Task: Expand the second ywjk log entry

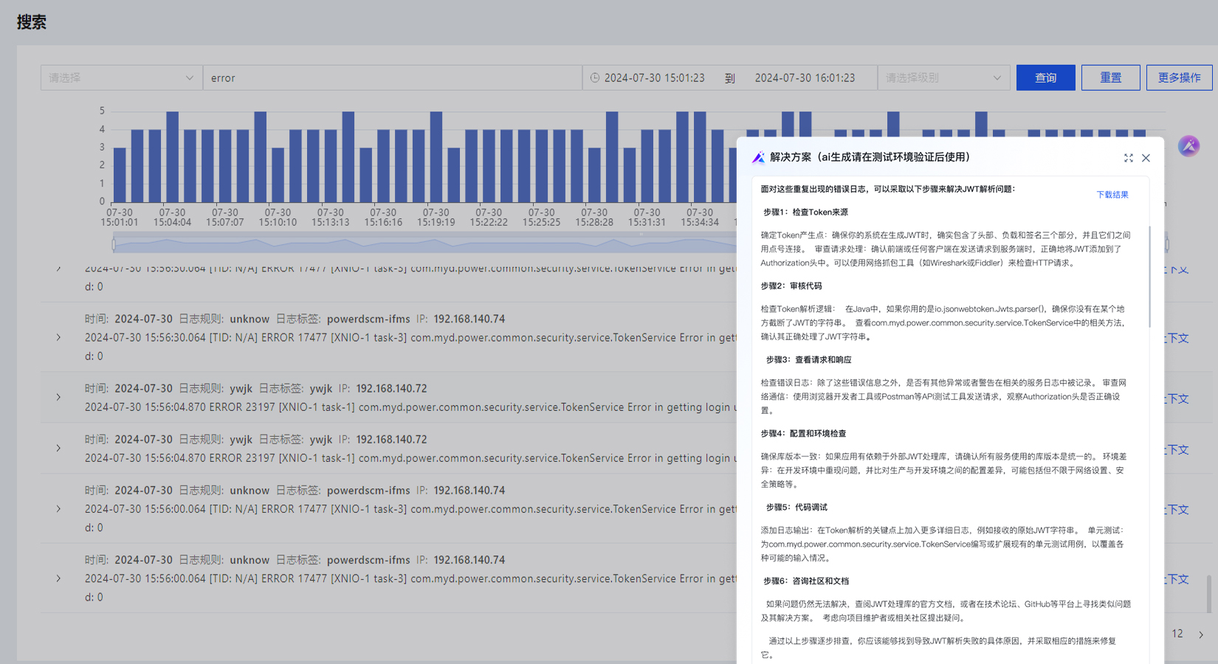Action: coord(58,449)
